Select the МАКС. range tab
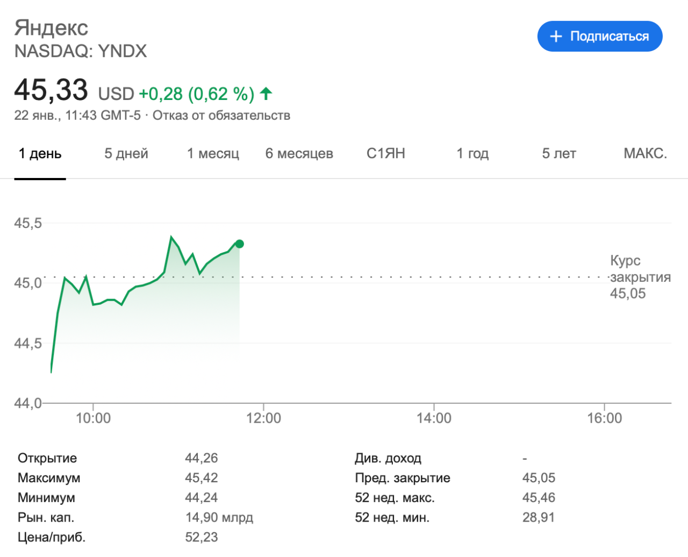Screen dimensions: 688x557 click(x=645, y=154)
